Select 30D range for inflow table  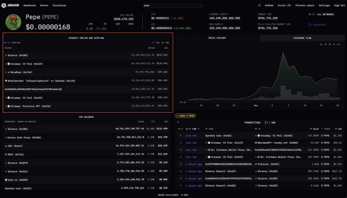[x=167, y=43]
